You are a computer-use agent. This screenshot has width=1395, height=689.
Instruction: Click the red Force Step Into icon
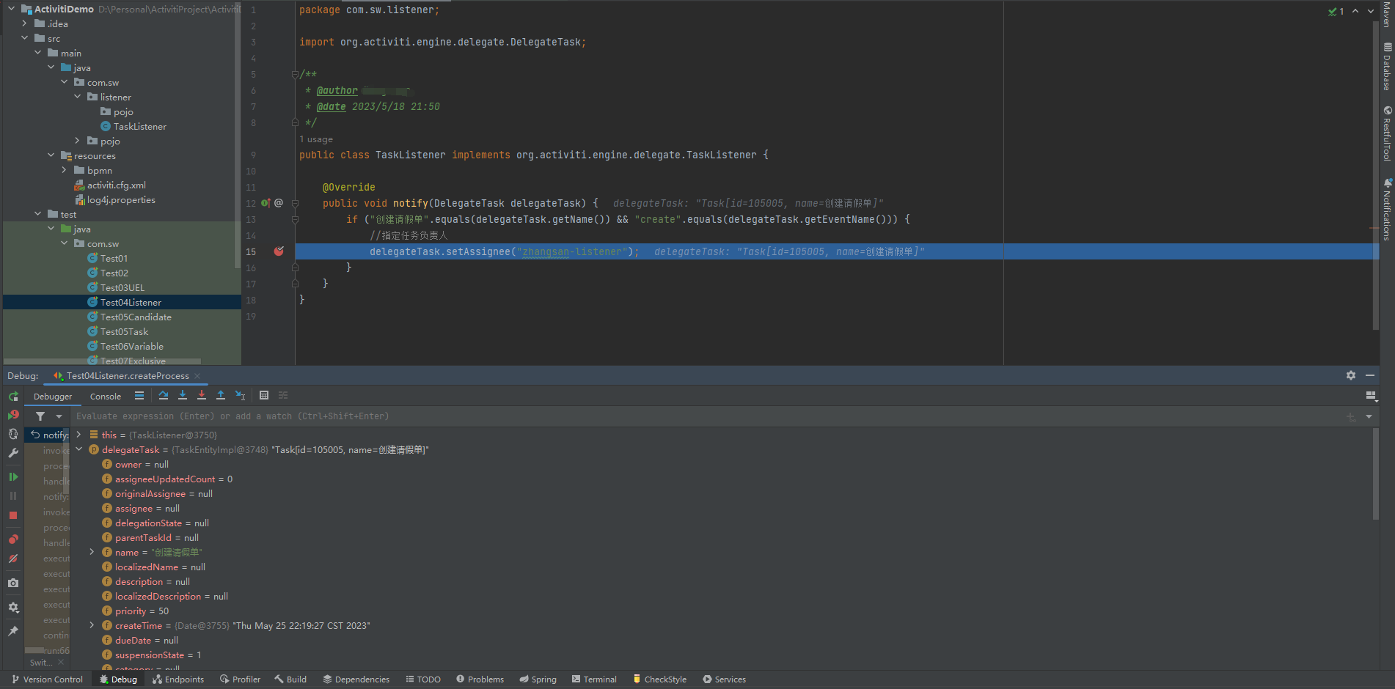click(202, 396)
